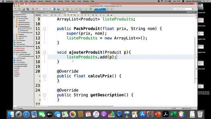Viewport: 211px width, 119px height.
Task: Switch to the Produit.java tab
Action: [x=41, y=12]
